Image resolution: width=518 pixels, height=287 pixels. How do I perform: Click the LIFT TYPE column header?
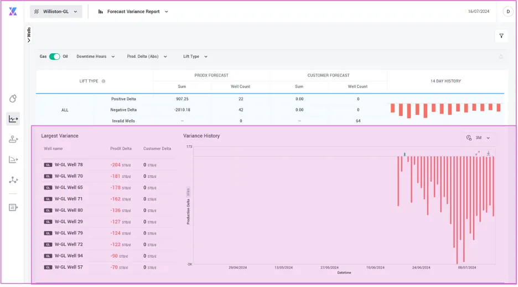89,81
